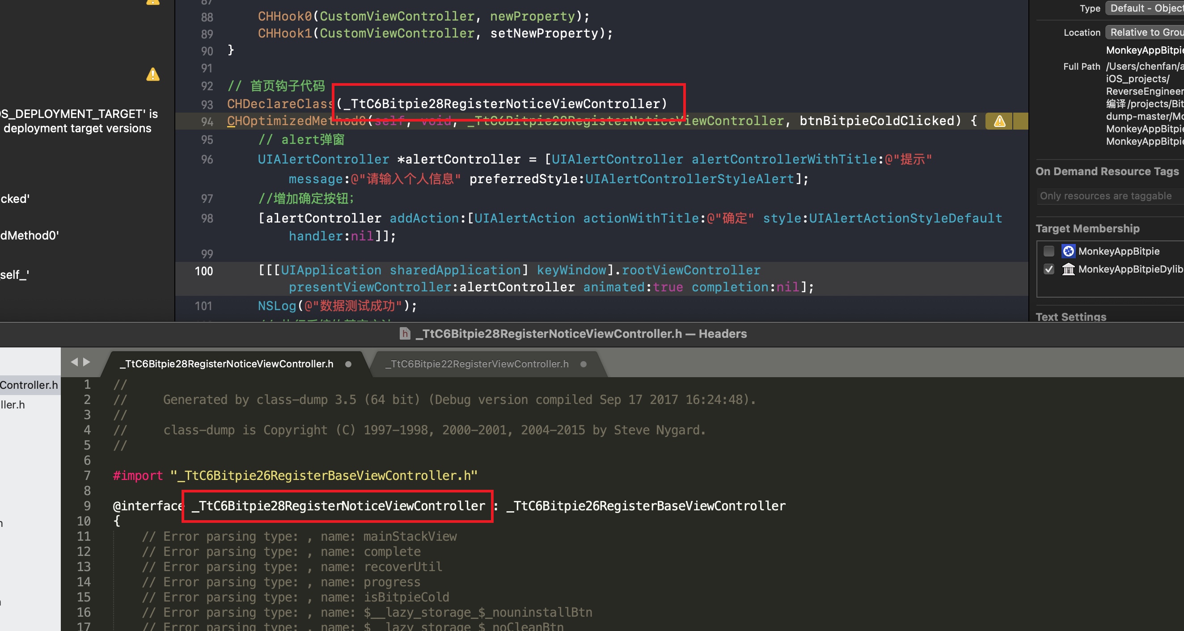This screenshot has width=1184, height=631.
Task: Click the MonkeyAppBitpie app target icon
Action: point(1068,251)
